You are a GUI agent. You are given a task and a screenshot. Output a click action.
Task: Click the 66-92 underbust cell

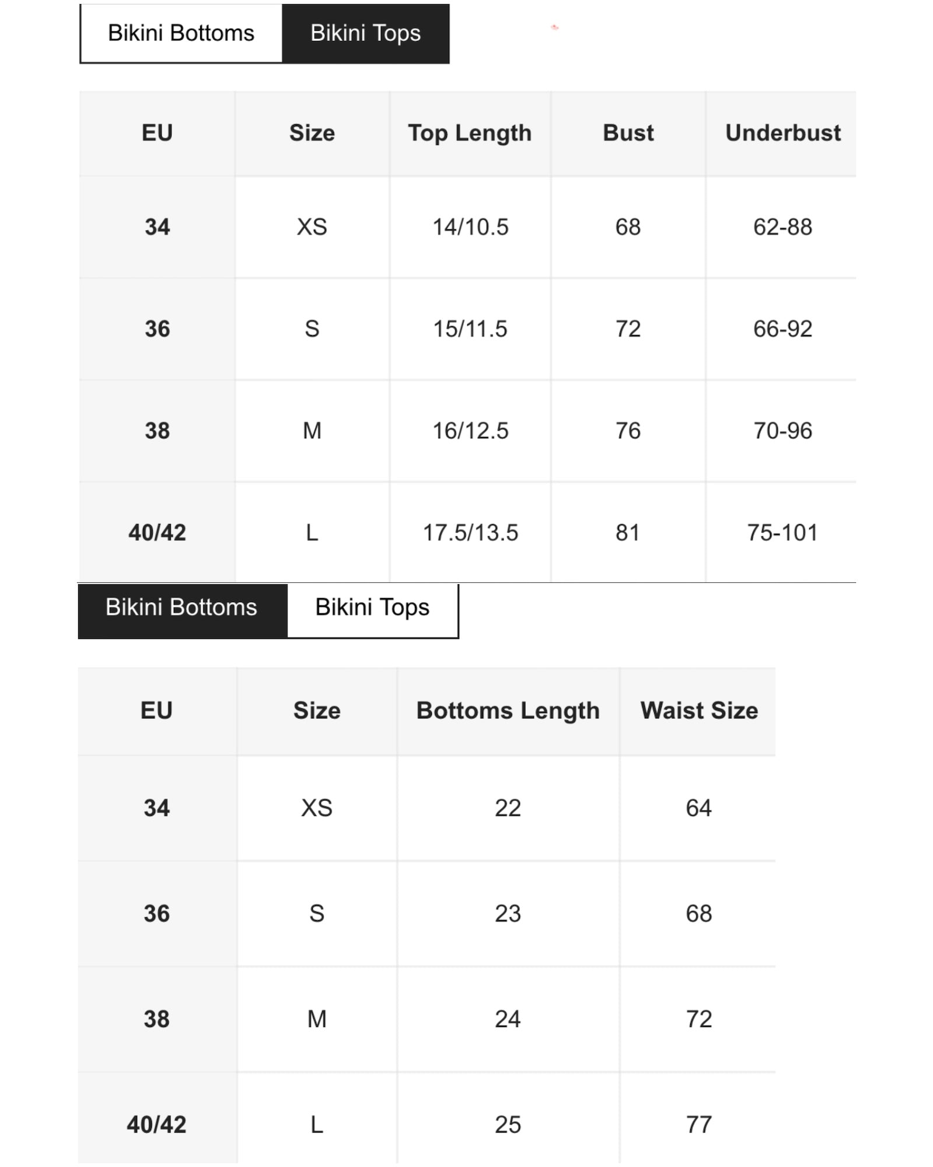coord(782,329)
